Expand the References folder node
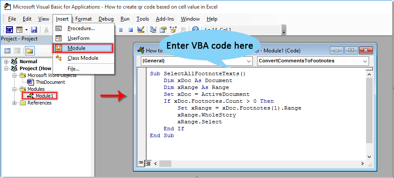Viewport: 394px width, 178px height. coord(14,103)
